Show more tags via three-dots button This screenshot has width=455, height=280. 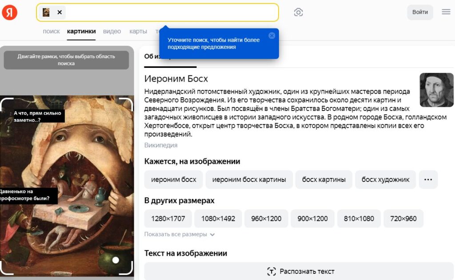[x=428, y=179]
